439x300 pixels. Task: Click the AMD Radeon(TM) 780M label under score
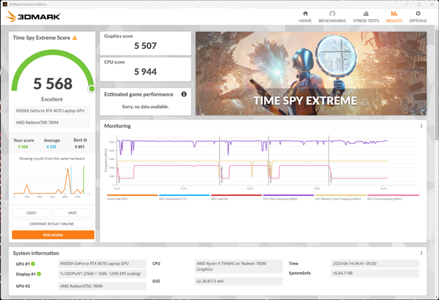tap(52, 122)
